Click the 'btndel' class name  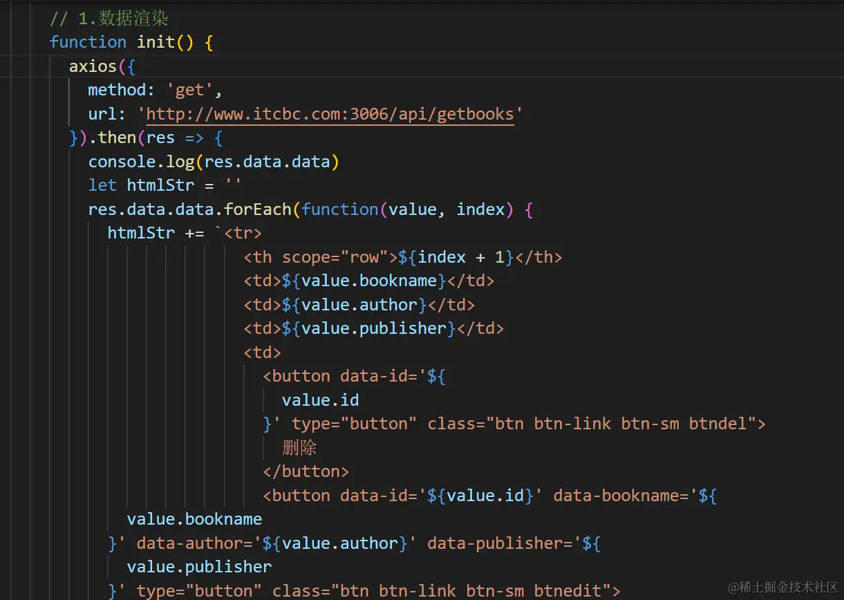(x=718, y=424)
